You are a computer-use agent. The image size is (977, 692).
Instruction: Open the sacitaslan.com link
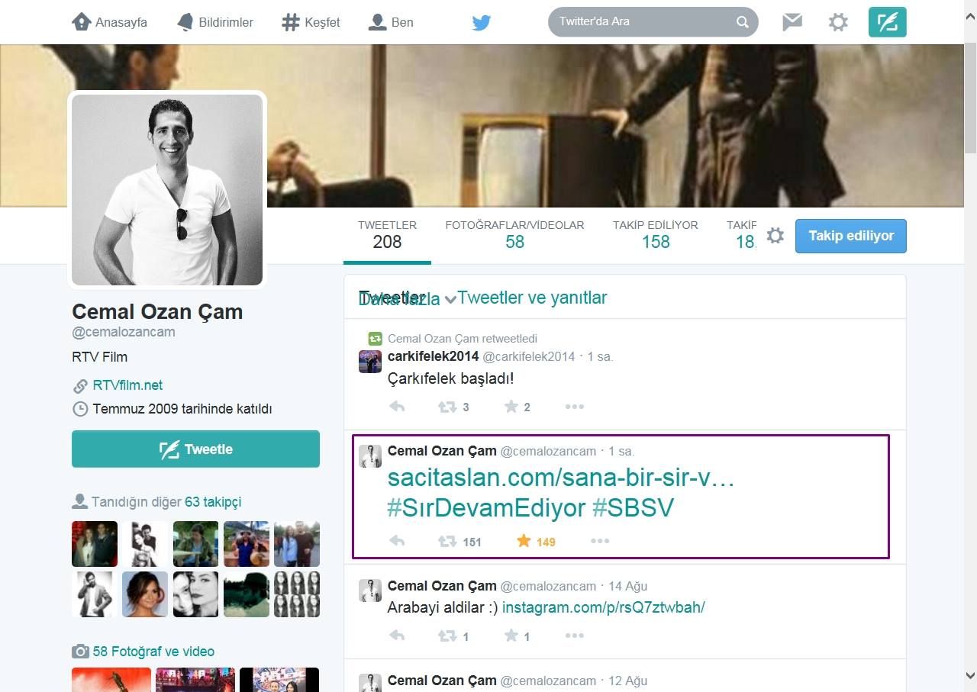tap(561, 478)
